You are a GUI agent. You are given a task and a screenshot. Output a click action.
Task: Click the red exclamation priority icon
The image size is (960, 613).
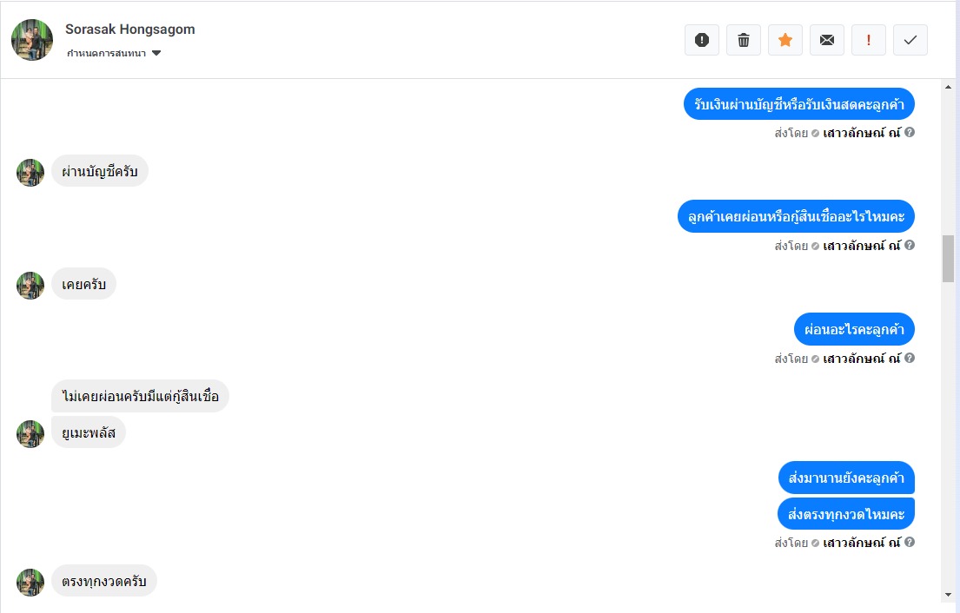868,41
